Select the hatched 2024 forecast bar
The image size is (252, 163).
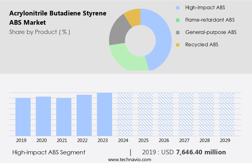(125, 114)
